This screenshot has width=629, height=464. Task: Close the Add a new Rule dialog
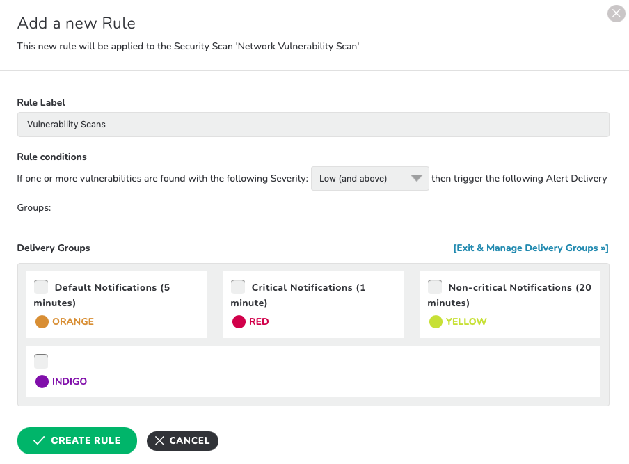click(x=616, y=14)
